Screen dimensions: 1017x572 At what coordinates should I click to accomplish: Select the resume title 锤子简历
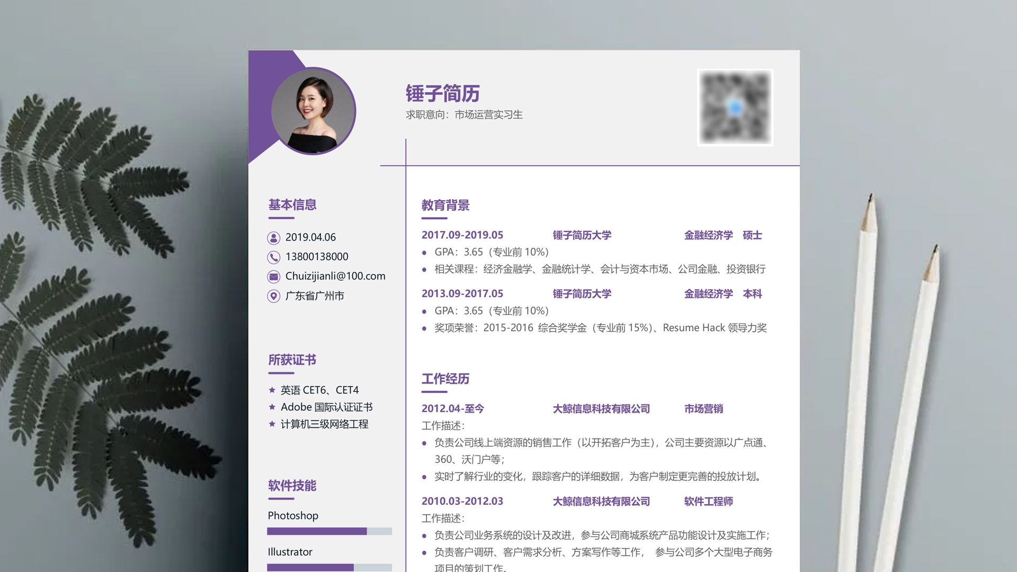click(x=443, y=93)
